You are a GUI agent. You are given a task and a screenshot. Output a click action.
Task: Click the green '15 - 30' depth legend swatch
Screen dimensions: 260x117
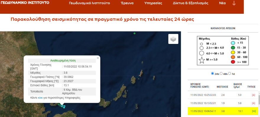coord(233,48)
